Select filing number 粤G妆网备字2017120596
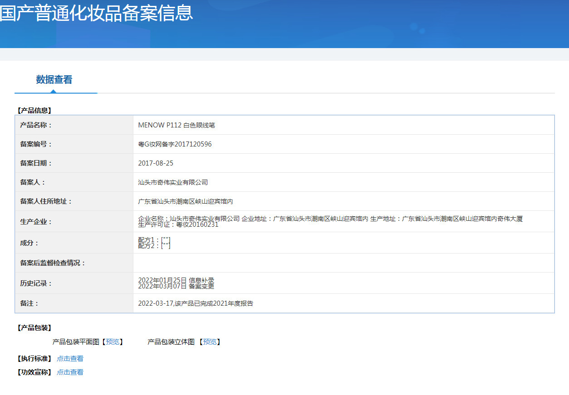The image size is (569, 395). (x=175, y=144)
